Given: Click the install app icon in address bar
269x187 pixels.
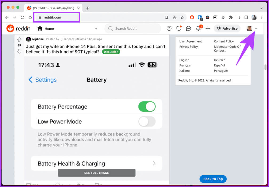Looking at the screenshot, I should click(167, 17).
